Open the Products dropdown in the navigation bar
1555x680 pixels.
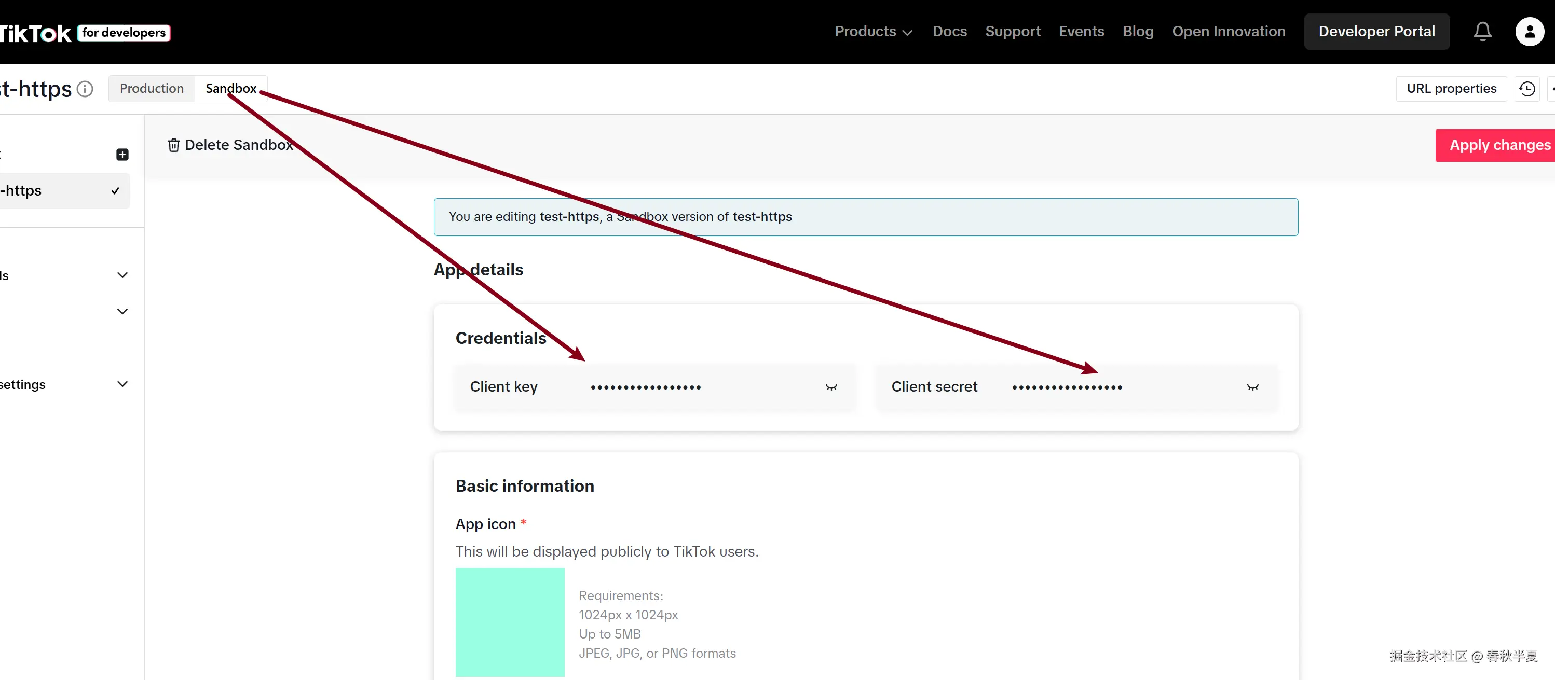tap(872, 31)
